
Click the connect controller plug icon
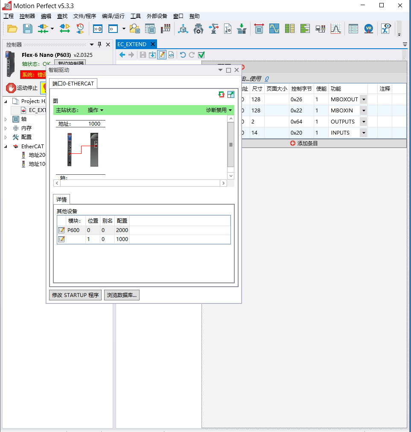pyautogui.click(x=43, y=29)
